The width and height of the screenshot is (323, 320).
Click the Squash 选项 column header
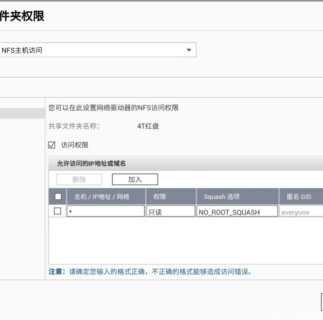point(221,197)
